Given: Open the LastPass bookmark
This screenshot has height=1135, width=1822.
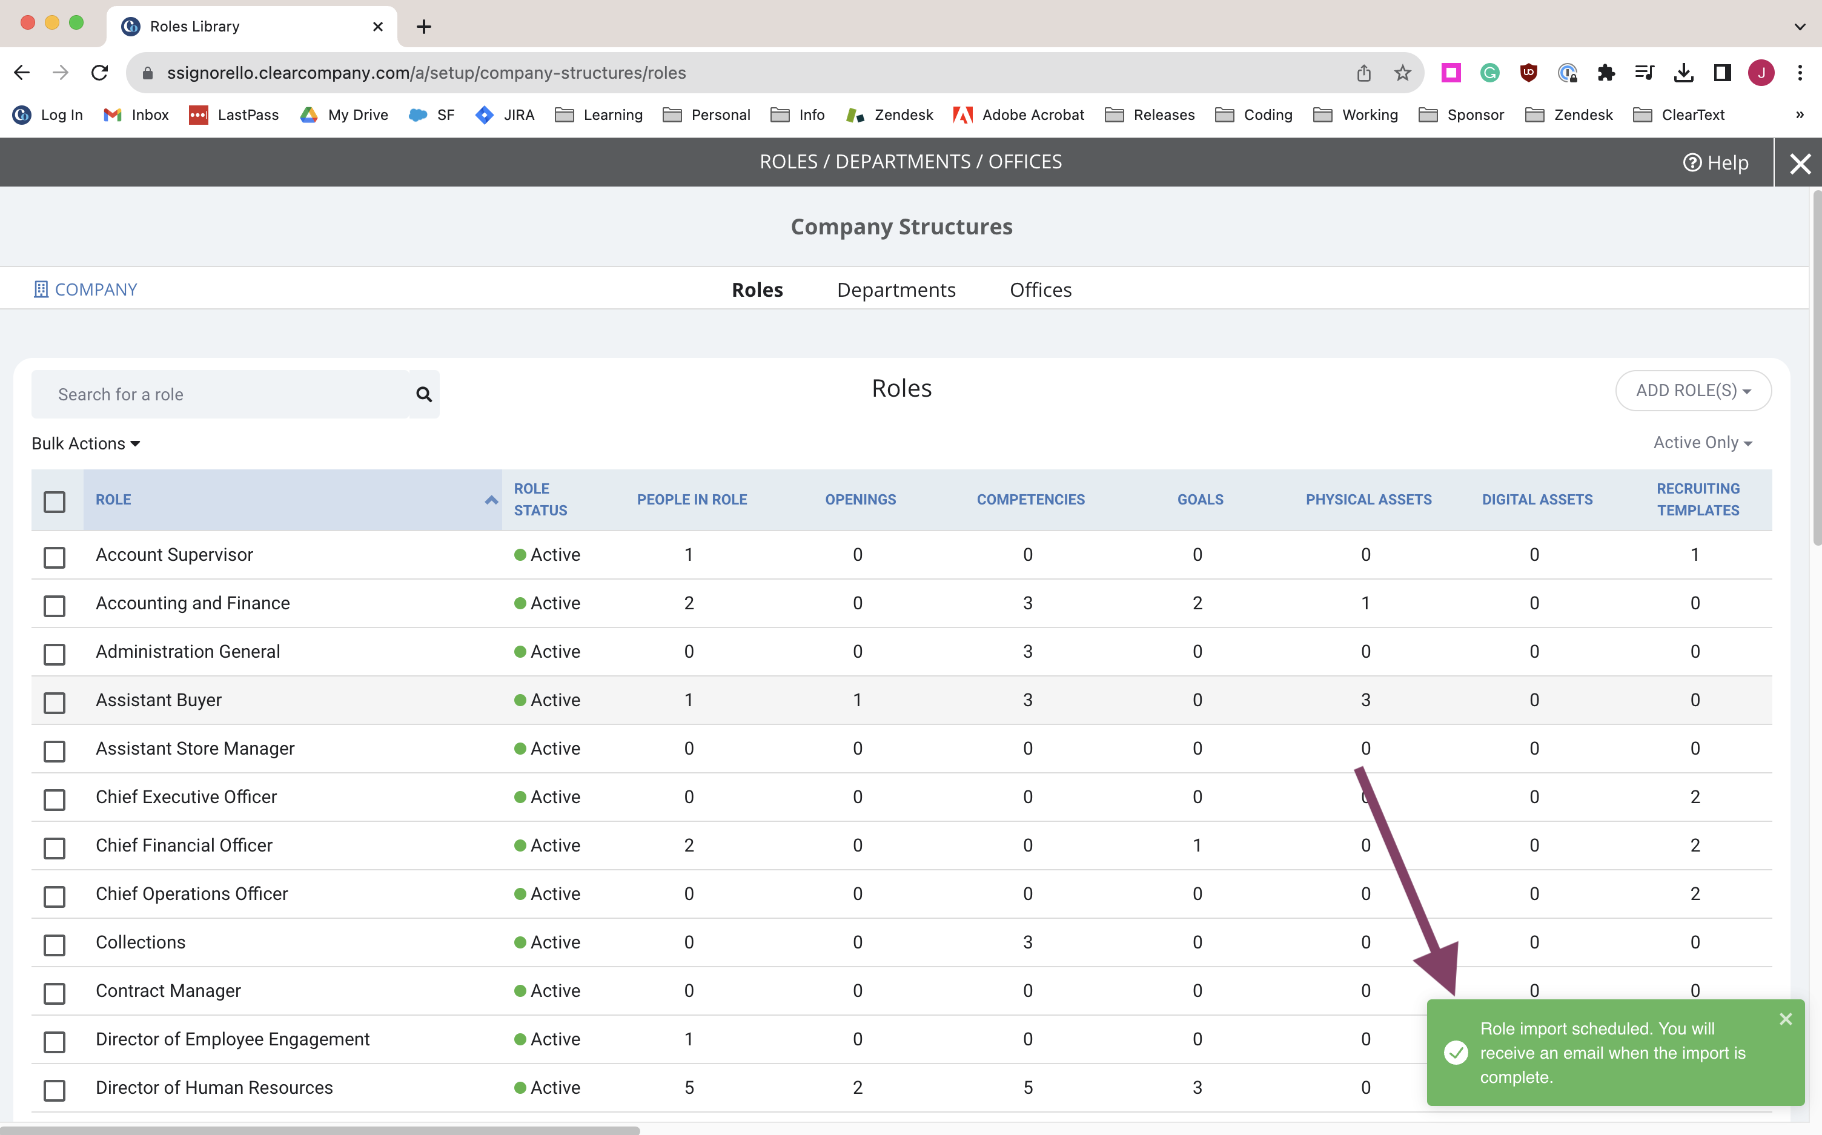Looking at the screenshot, I should [x=233, y=115].
